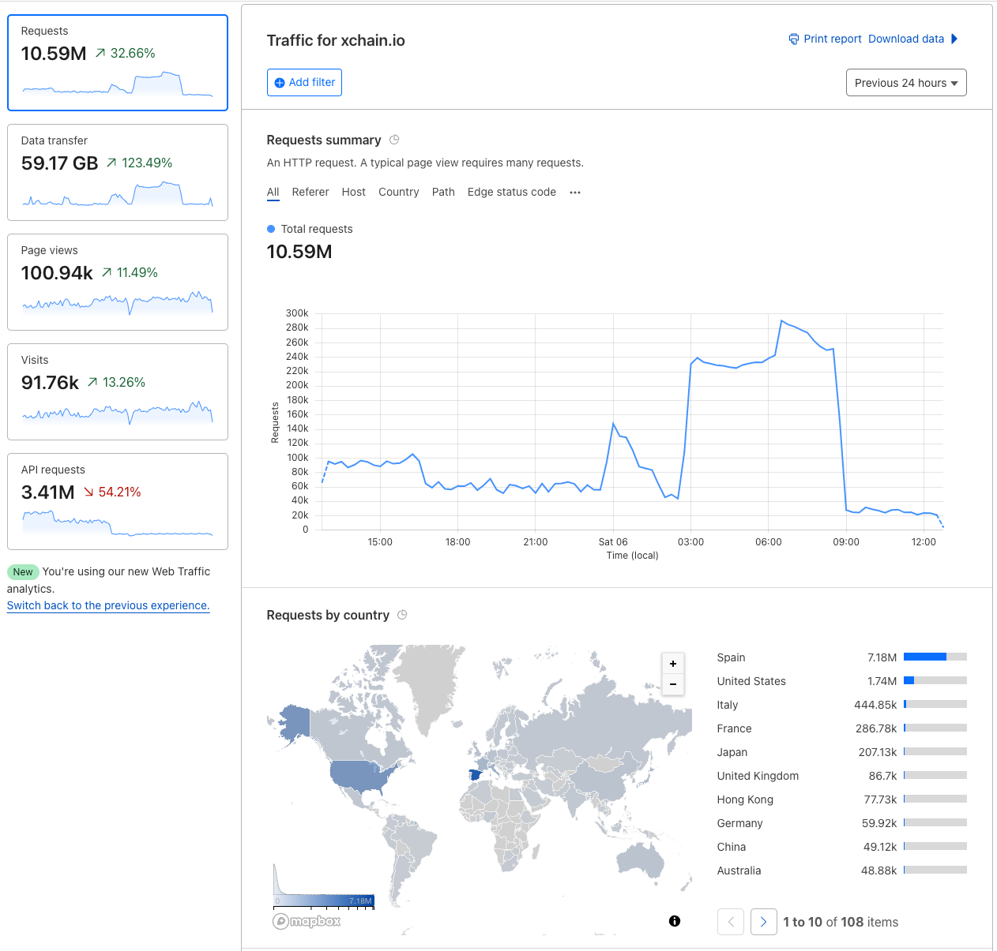Open the Requests summary clock icon
The width and height of the screenshot is (997, 951).
click(394, 140)
